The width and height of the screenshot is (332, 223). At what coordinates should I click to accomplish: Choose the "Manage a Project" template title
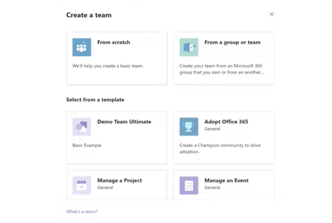pos(120,181)
